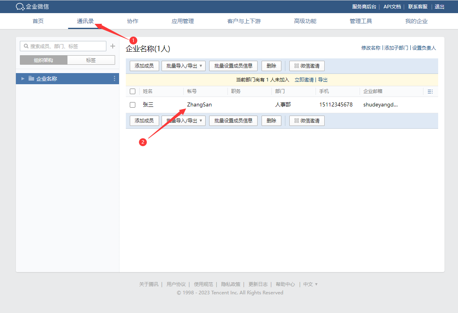Open the bottom 批量导入/导出 dropdown
The width and height of the screenshot is (458, 313).
click(x=183, y=121)
